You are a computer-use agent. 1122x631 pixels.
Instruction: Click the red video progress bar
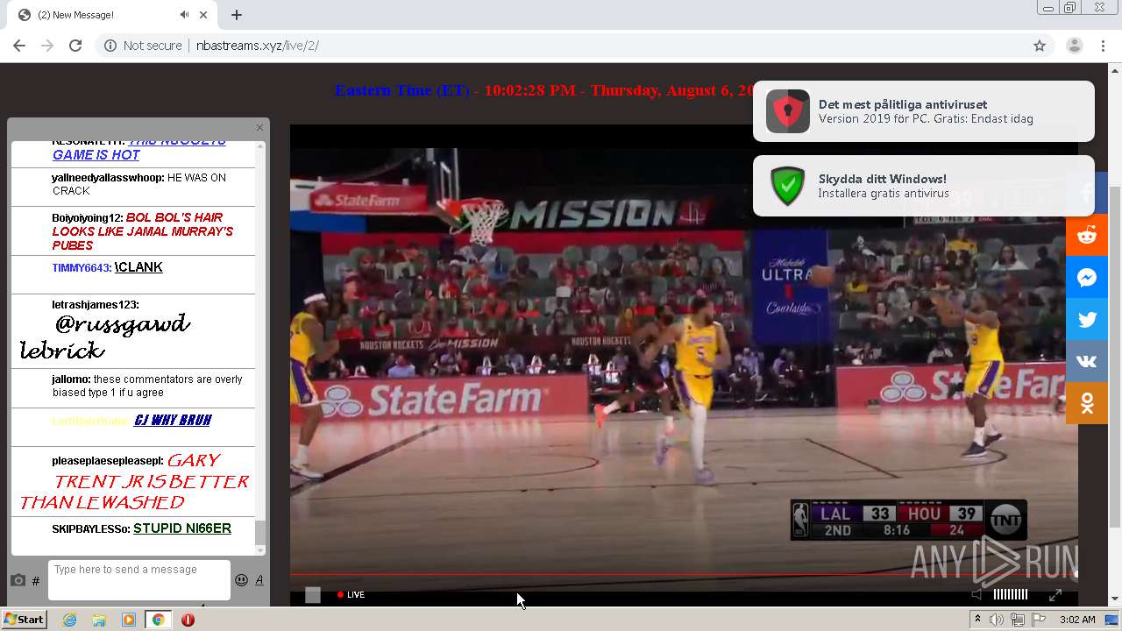pyautogui.click(x=684, y=575)
